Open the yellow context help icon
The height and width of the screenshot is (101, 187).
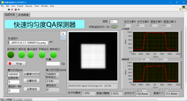coord(180,9)
